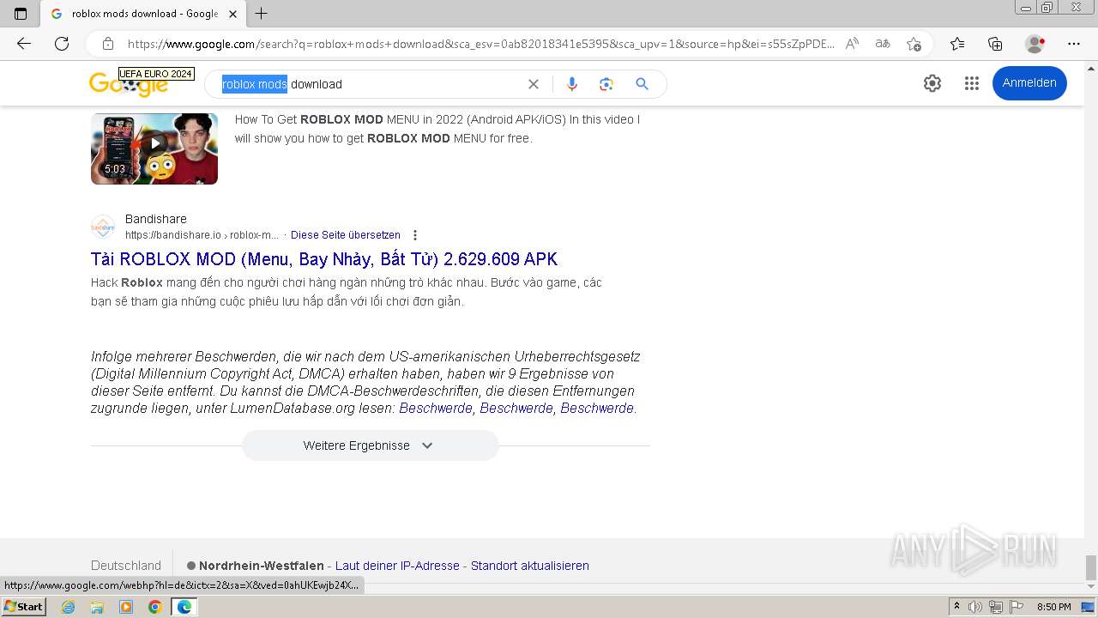Click the 'Nordrhein-Westfalen' location text
1098x618 pixels.
click(x=262, y=566)
